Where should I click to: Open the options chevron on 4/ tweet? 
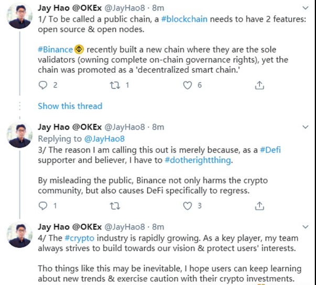coord(306,227)
